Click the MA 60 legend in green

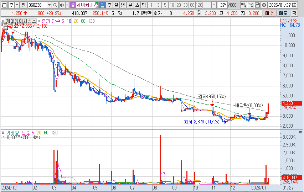point(83,21)
